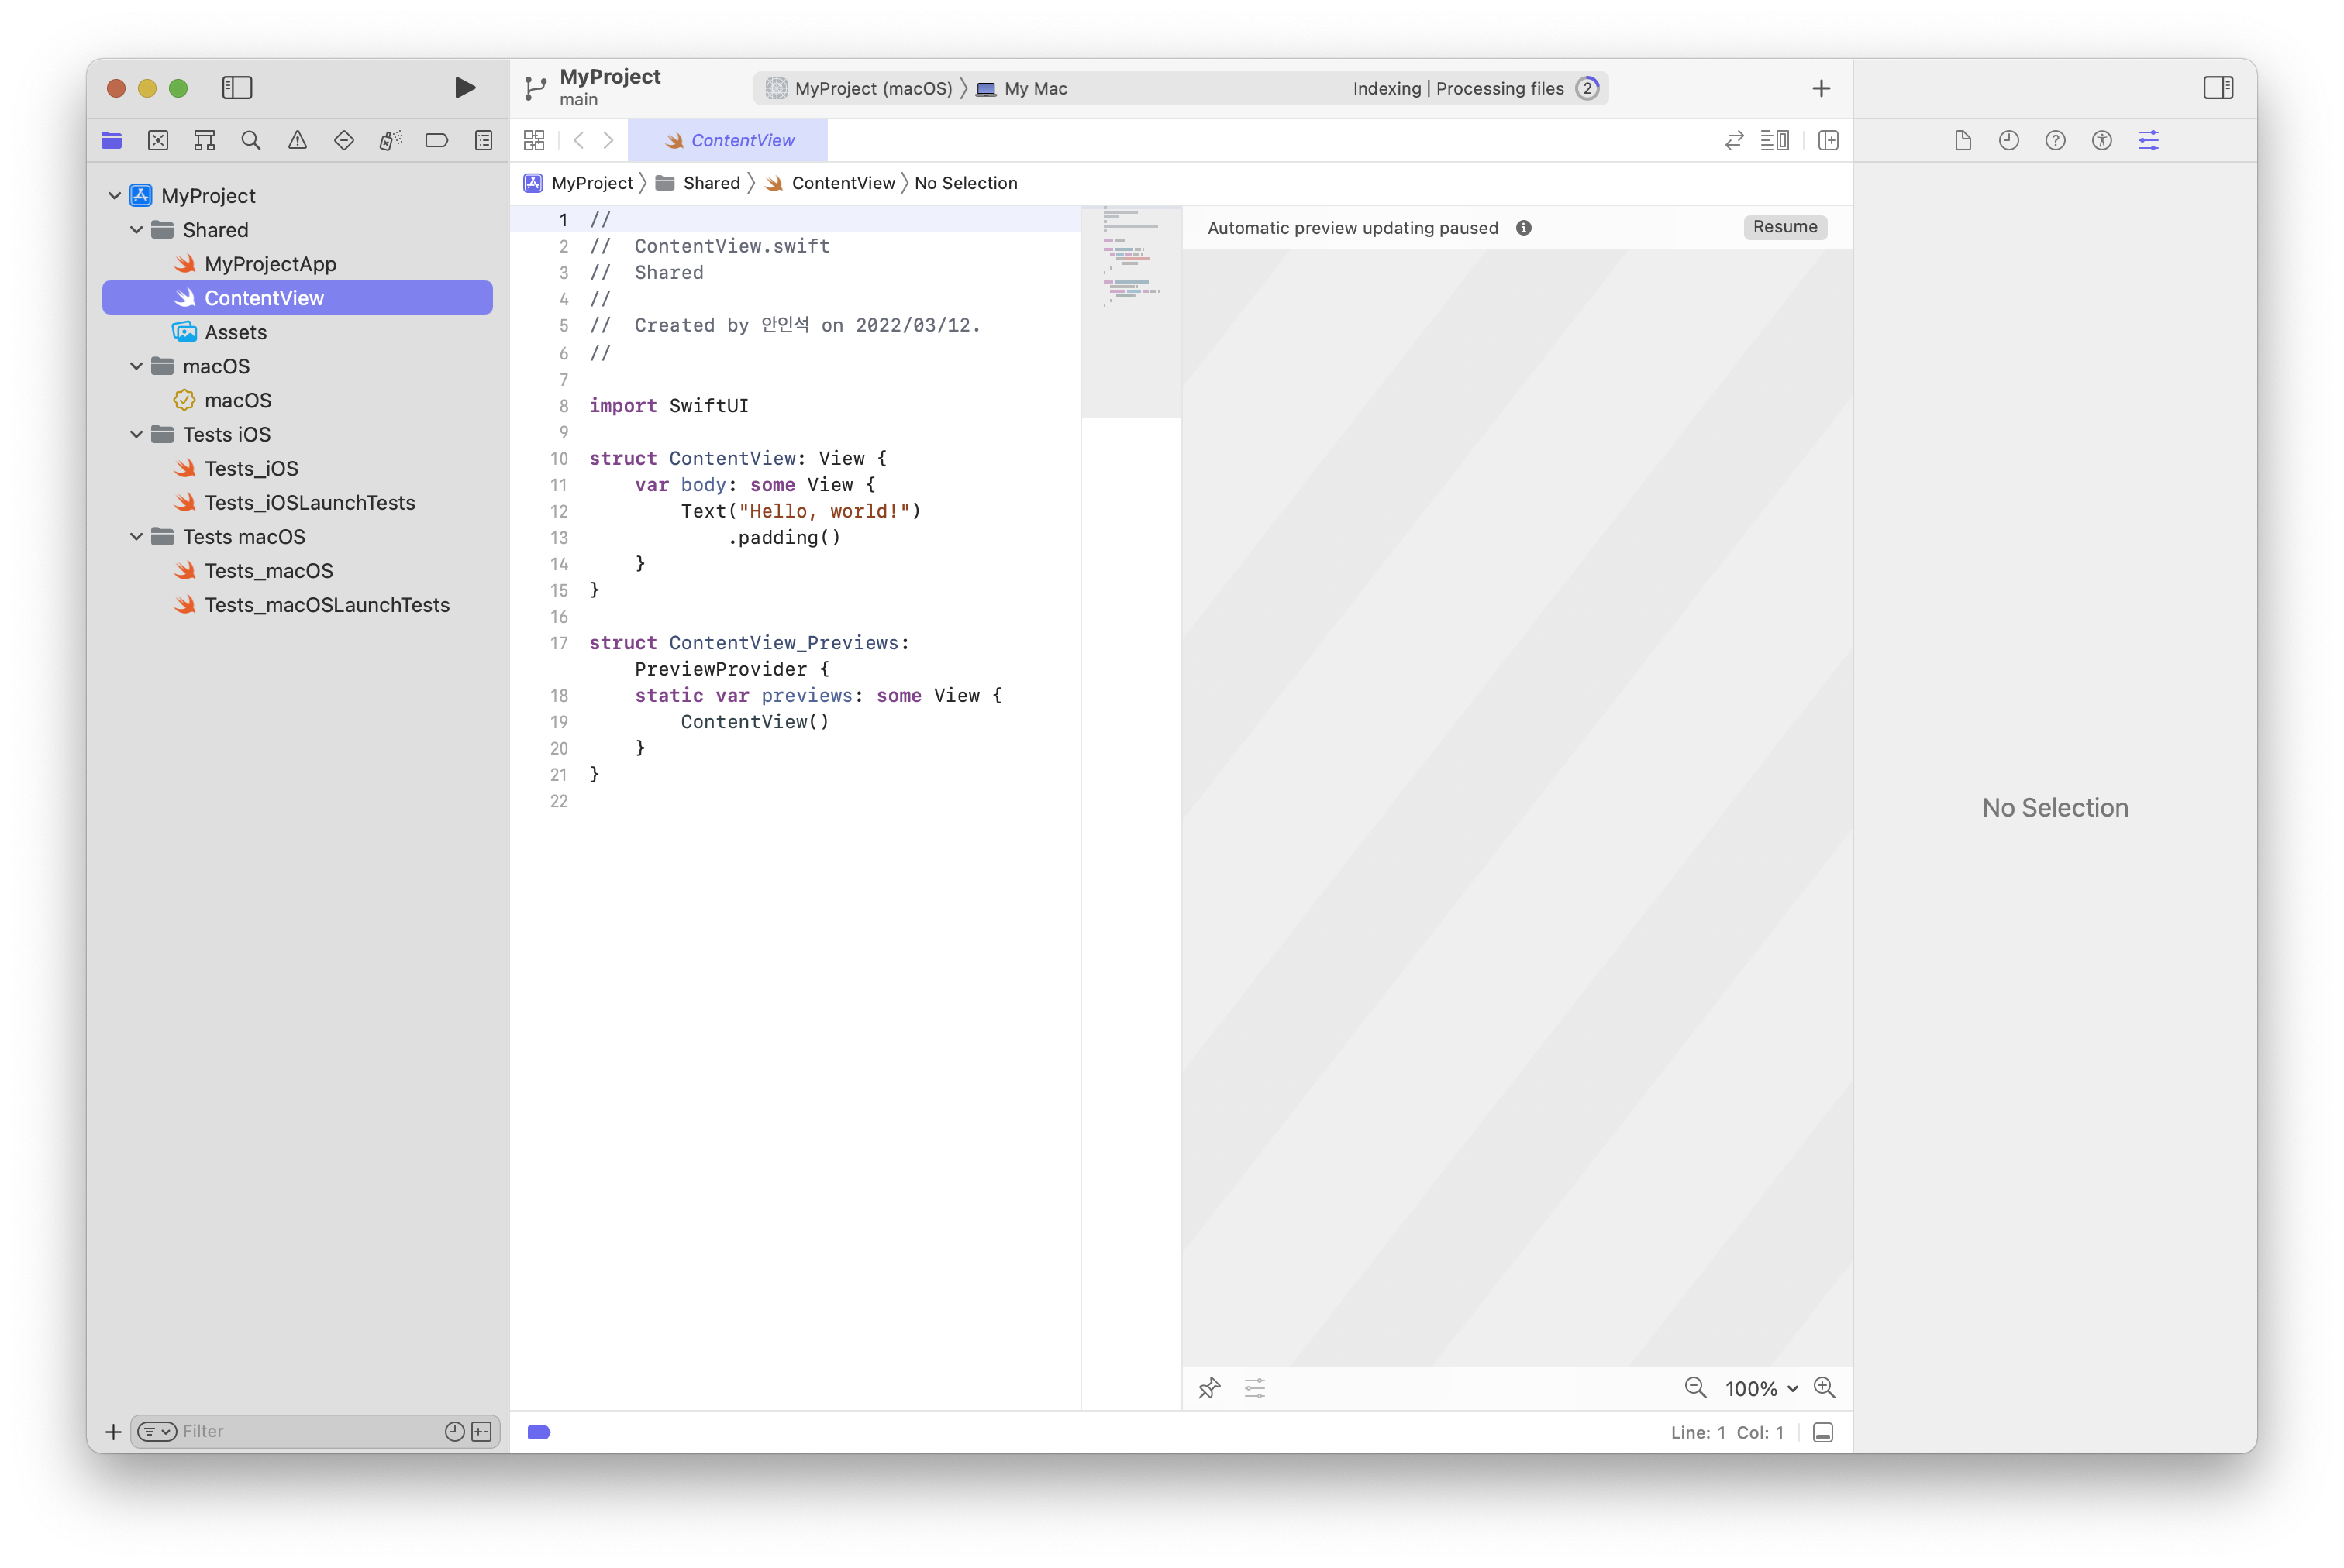Open the Breakpoint navigator icon
Image resolution: width=2344 pixels, height=1568 pixels.
pos(436,141)
